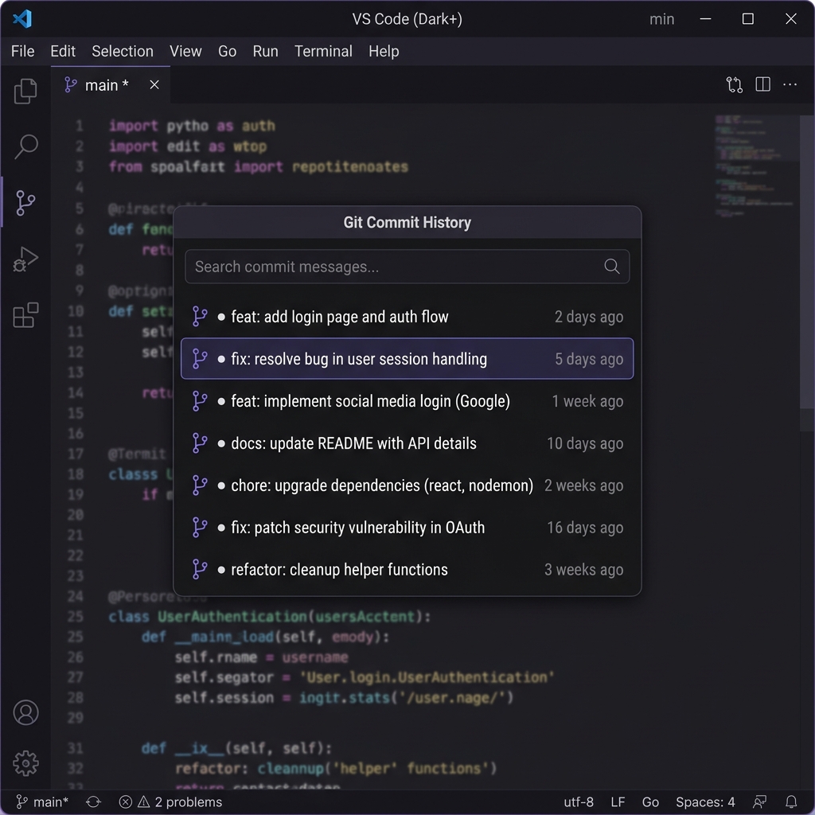Screen dimensions: 815x815
Task: Click branch icon beside 'chore: upgrade dependencies'
Action: pyautogui.click(x=200, y=485)
